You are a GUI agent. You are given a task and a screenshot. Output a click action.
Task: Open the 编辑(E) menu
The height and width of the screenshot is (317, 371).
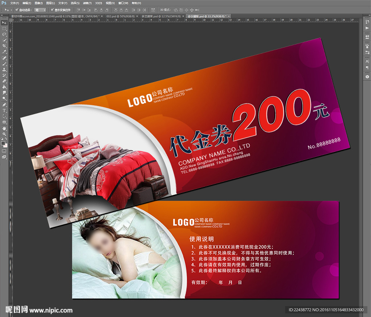[x=27, y=3]
